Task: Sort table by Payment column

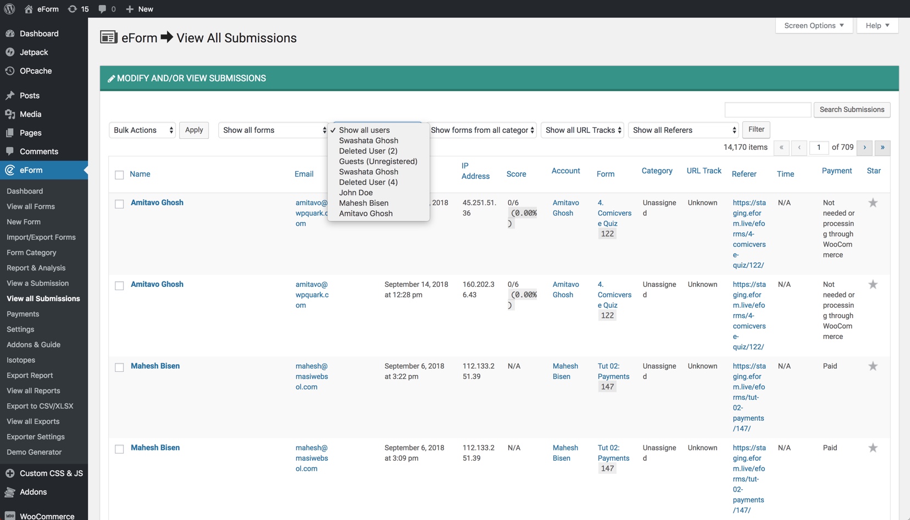Action: coord(836,171)
